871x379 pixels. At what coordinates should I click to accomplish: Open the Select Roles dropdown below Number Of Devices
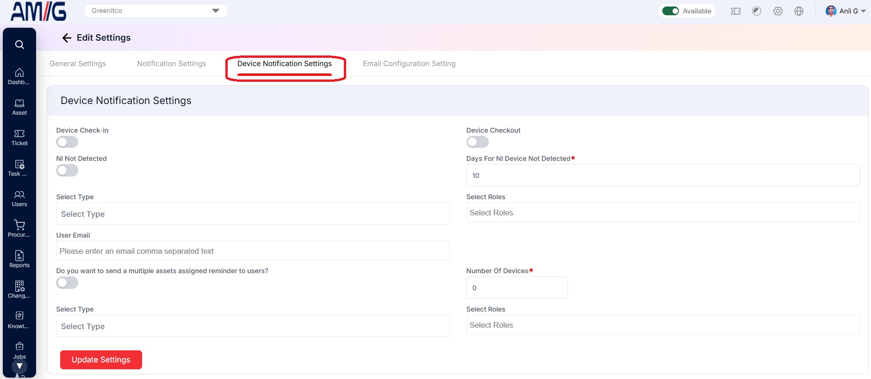[663, 325]
